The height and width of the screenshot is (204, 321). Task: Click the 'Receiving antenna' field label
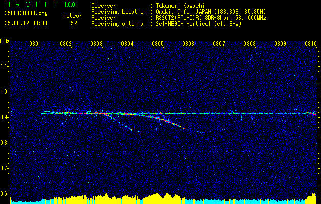coord(117,24)
